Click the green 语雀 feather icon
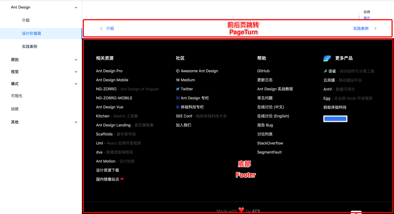Viewport: 394px width, 214px height. click(x=325, y=71)
